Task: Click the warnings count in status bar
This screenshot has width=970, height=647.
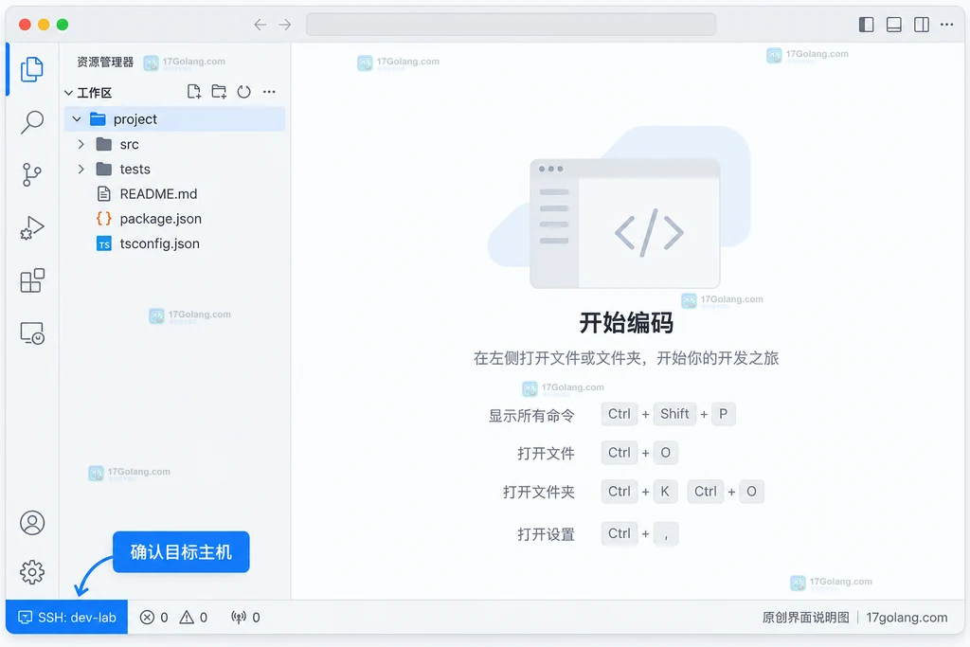Action: (x=193, y=618)
